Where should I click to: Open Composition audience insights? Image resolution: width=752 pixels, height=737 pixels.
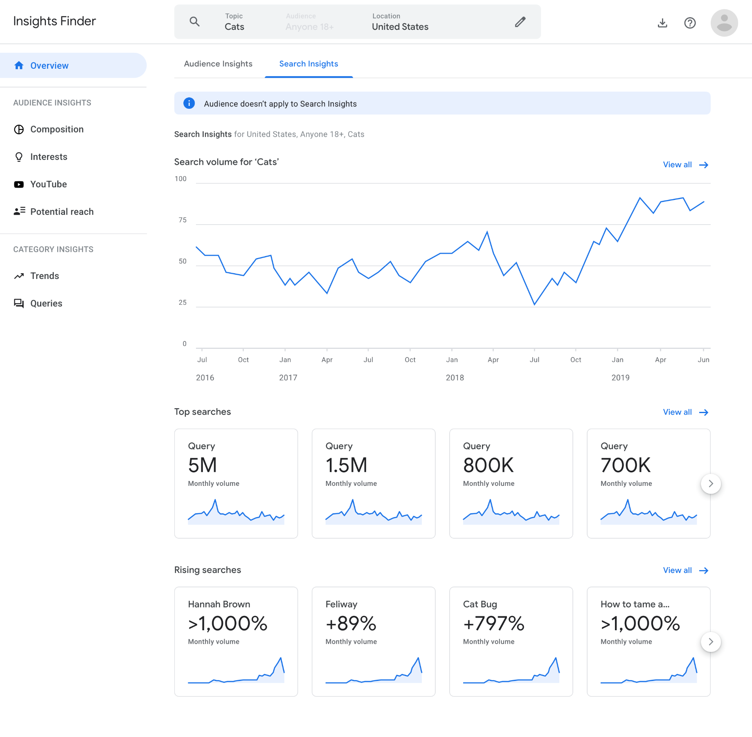pos(56,129)
